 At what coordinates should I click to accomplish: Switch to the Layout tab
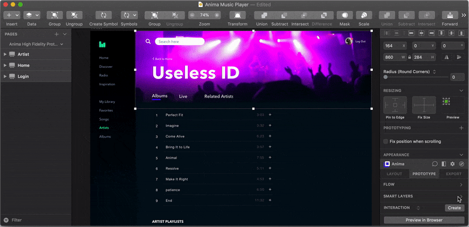tap(394, 174)
